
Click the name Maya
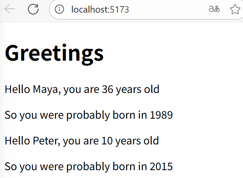point(45,89)
